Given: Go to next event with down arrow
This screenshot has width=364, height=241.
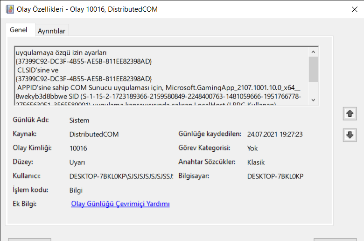Looking at the screenshot, I should point(349,135).
